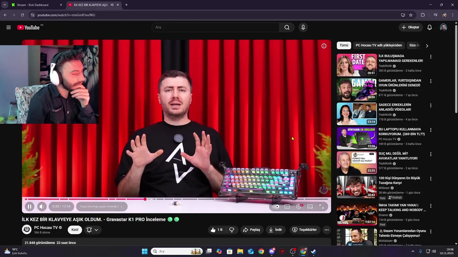
Task: Toggle subtitles in the player
Action: pos(287,206)
